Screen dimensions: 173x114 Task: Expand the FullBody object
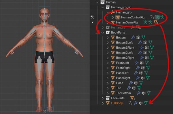(x=103, y=103)
